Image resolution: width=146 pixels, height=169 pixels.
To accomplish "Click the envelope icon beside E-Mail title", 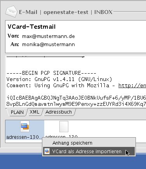I will point(11,12).
